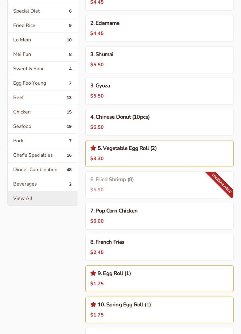Viewport: 241px width, 334px height.
Task: Open the Chef's Specialties category
Action: [x=42, y=155]
